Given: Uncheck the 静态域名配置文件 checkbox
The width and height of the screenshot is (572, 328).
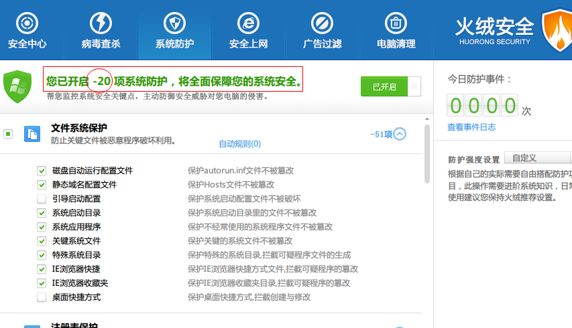Looking at the screenshot, I should 42,185.
